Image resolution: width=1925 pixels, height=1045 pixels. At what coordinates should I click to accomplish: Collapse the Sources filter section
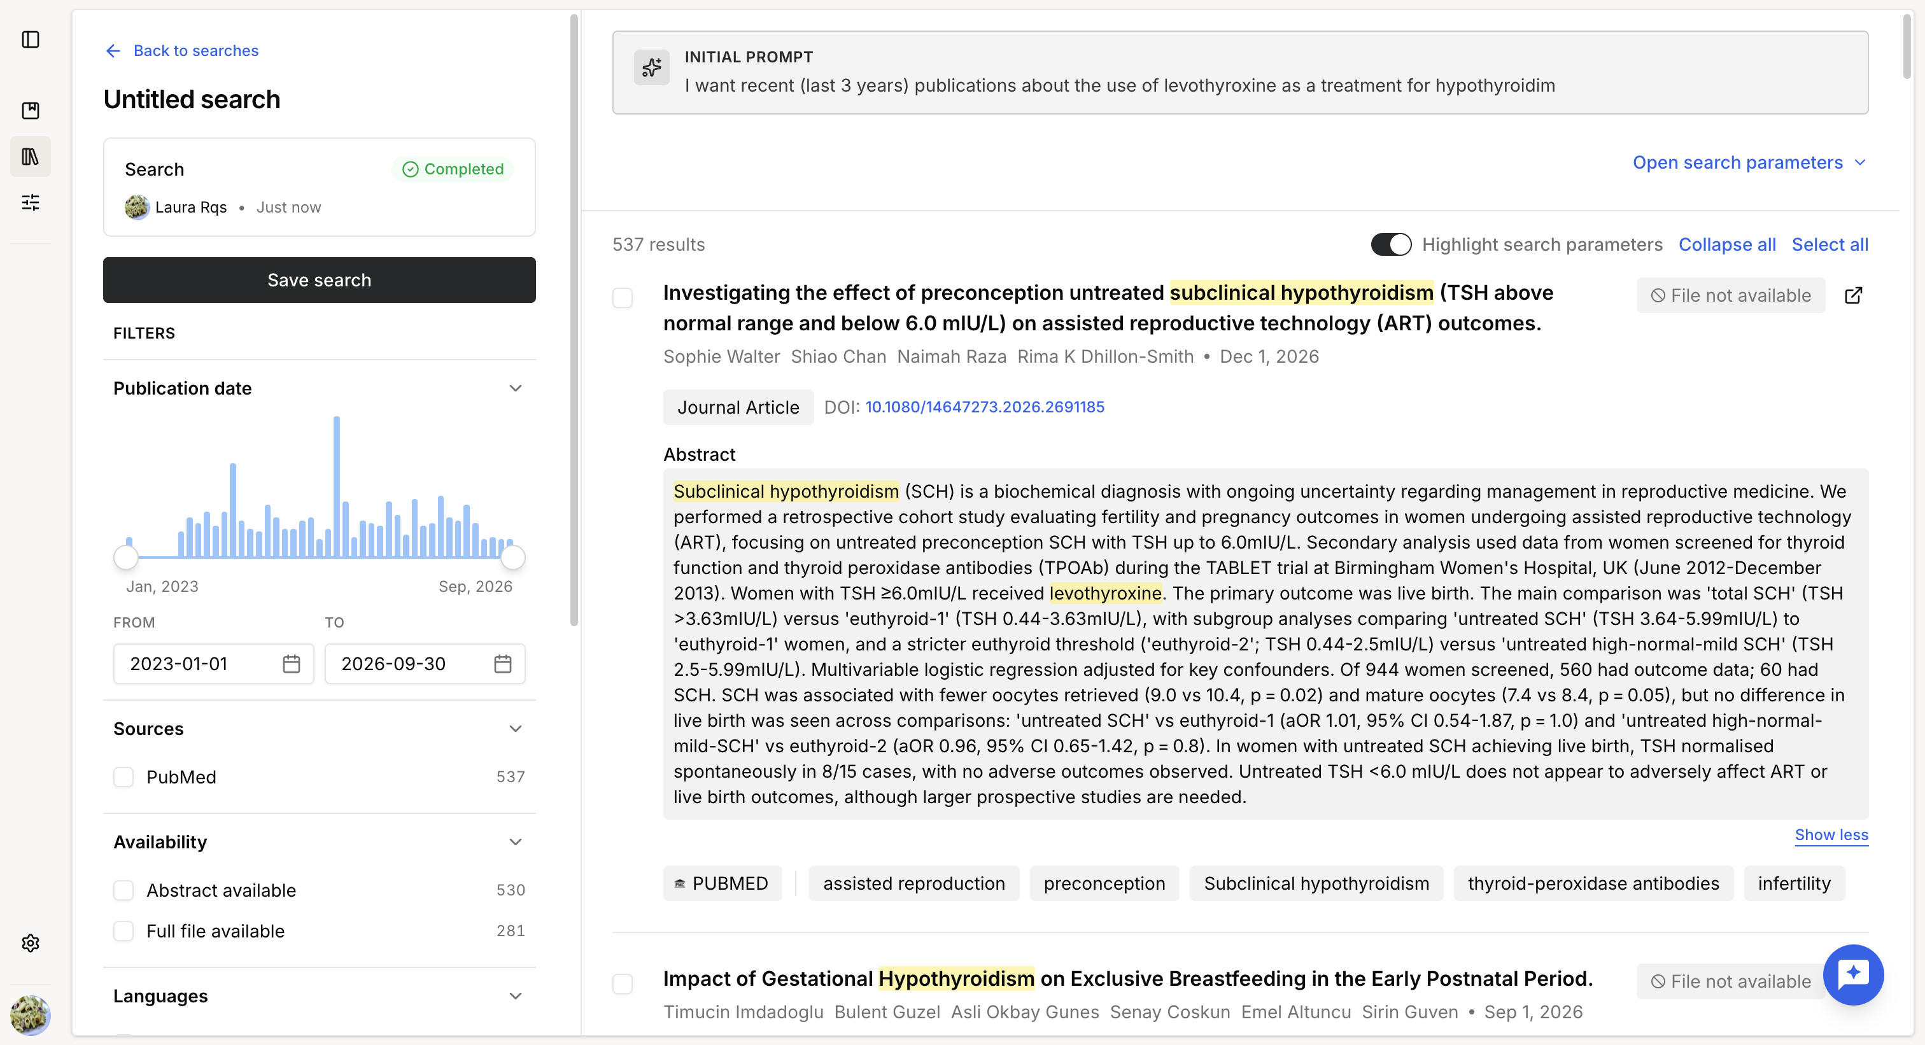click(x=516, y=728)
